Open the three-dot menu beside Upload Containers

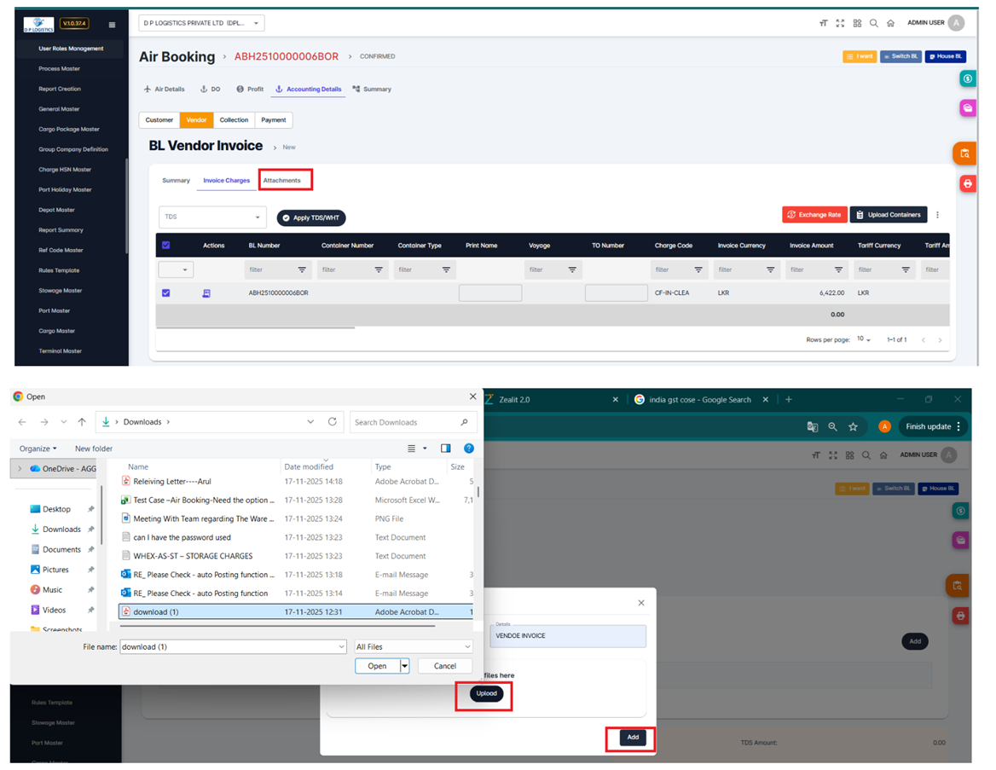(937, 215)
